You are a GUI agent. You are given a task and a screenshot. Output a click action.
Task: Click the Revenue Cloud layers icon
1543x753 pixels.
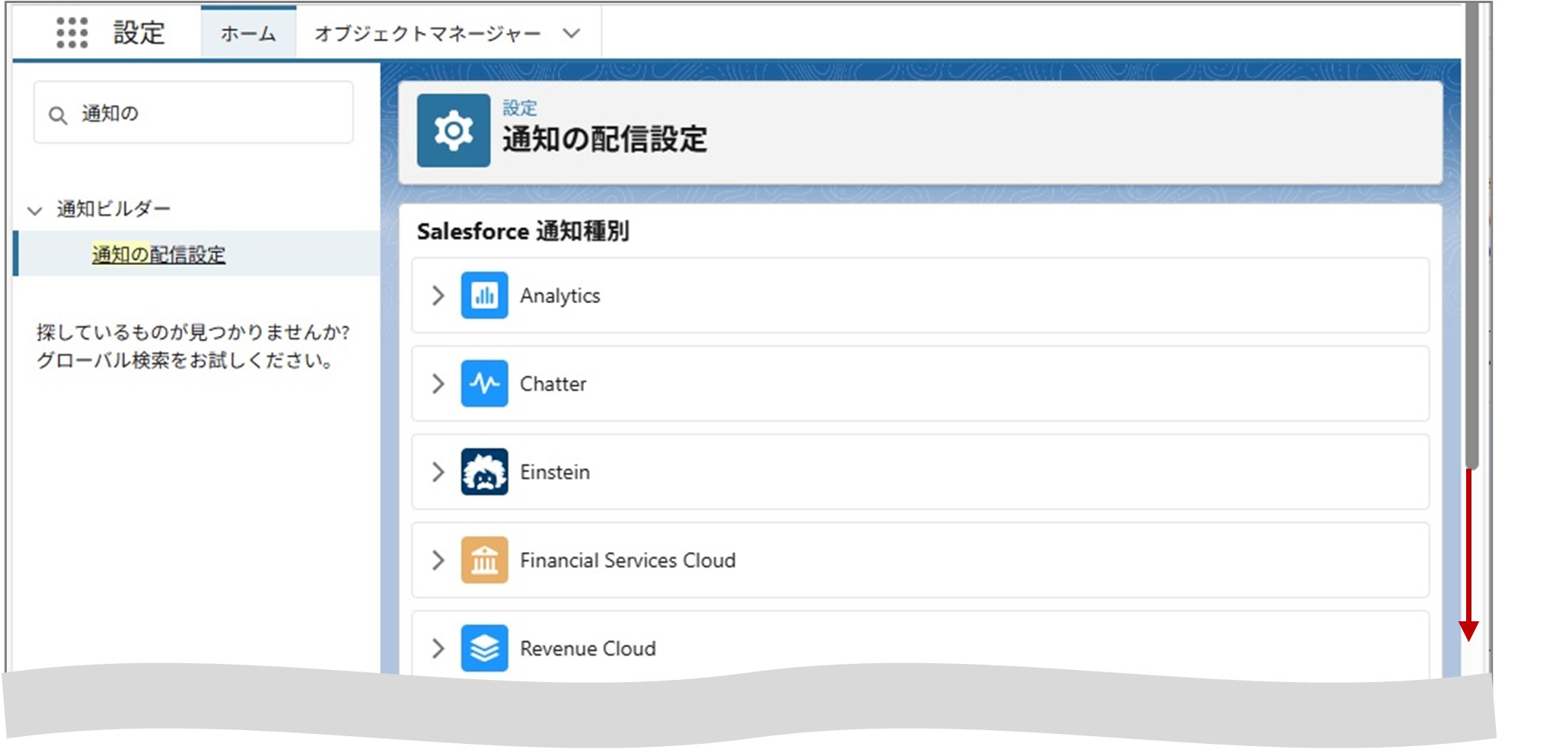coord(485,648)
